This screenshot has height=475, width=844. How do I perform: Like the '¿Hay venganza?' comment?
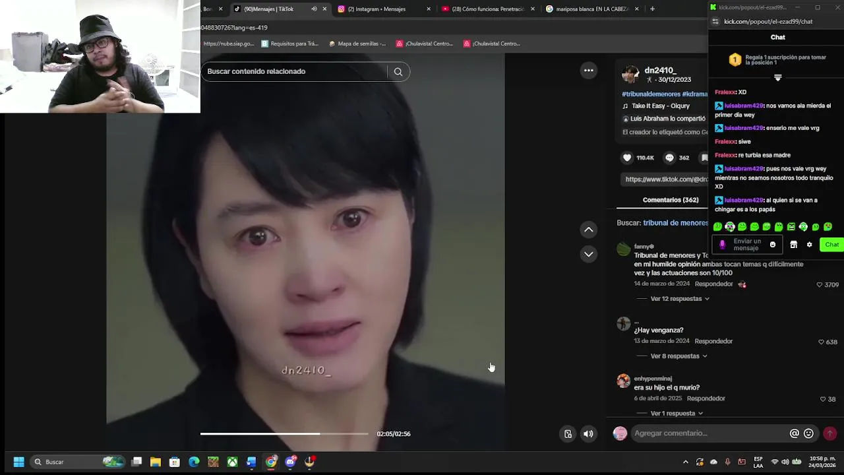click(x=821, y=342)
